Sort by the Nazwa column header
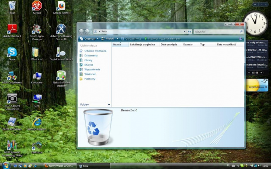This screenshot has width=271, height=169. click(x=120, y=45)
